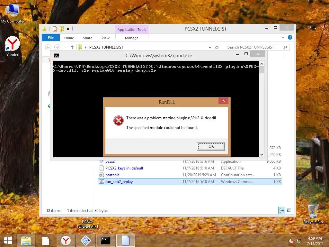
Task: Click the Explorer title bar folder icon
Action: click(44, 29)
